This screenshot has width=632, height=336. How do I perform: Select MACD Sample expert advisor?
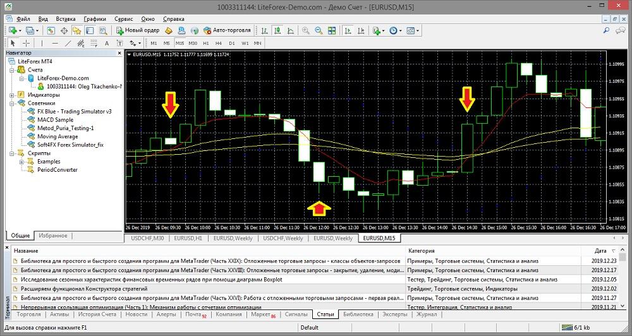tap(55, 119)
